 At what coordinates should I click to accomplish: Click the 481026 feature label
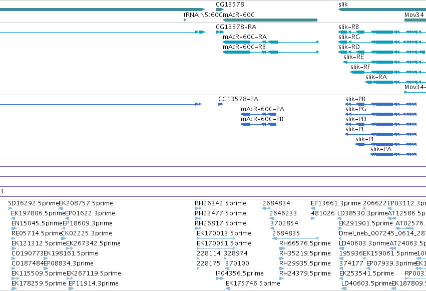point(323,213)
